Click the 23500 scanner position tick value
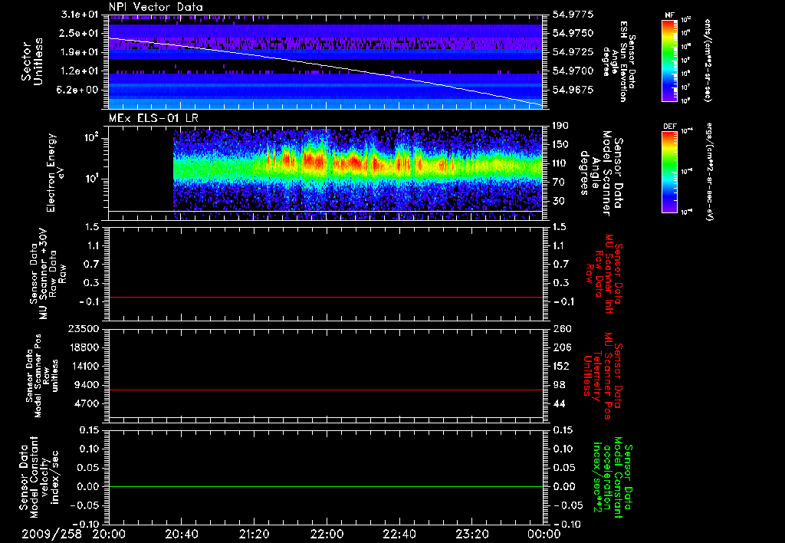 (x=83, y=328)
